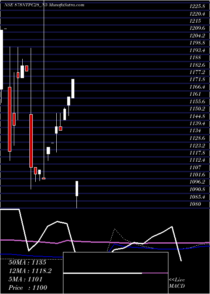Click the white candle near 1182.6
The width and height of the screenshot is (210, 294).
tap(22, 72)
